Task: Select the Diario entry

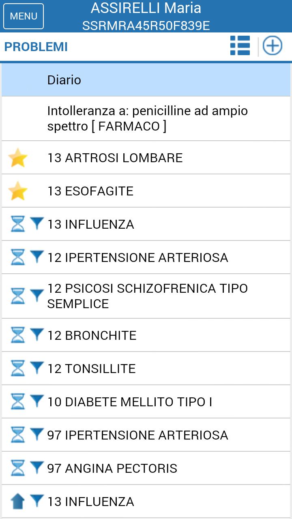Action: (64, 80)
